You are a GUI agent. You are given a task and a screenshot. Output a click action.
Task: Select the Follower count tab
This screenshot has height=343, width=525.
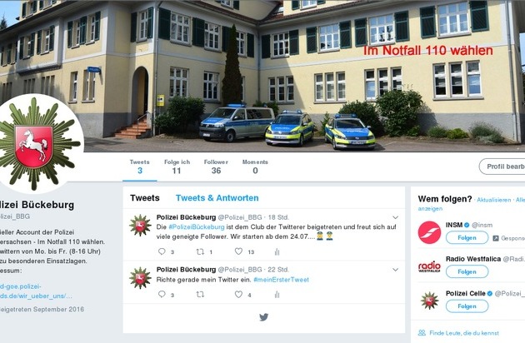point(216,167)
